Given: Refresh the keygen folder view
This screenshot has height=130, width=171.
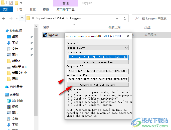Looking at the screenshot, I should (125, 18).
